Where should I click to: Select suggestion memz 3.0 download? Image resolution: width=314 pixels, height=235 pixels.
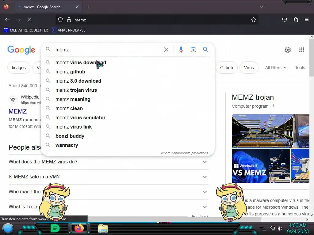coord(128,81)
